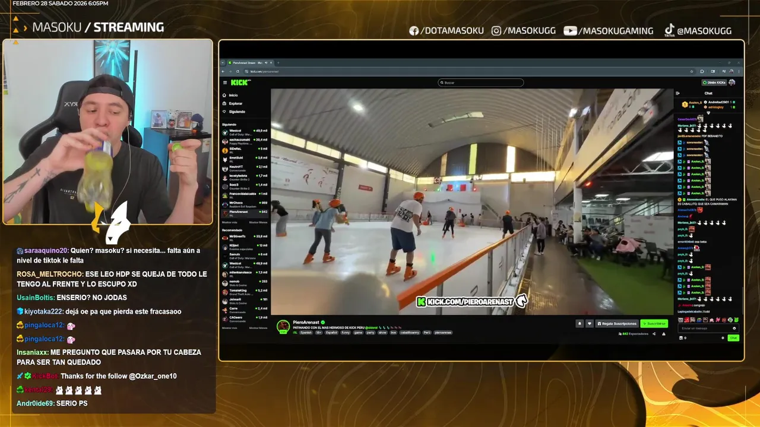This screenshot has height=427, width=760.
Task: Click the party tag
Action: pyautogui.click(x=370, y=333)
